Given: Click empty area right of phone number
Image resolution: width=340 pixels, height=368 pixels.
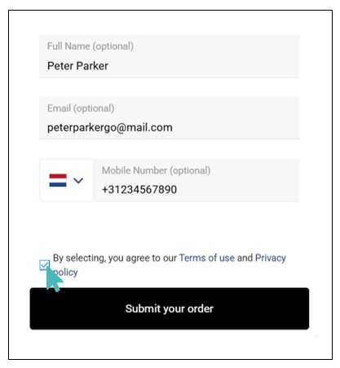Looking at the screenshot, I should click(238, 189).
